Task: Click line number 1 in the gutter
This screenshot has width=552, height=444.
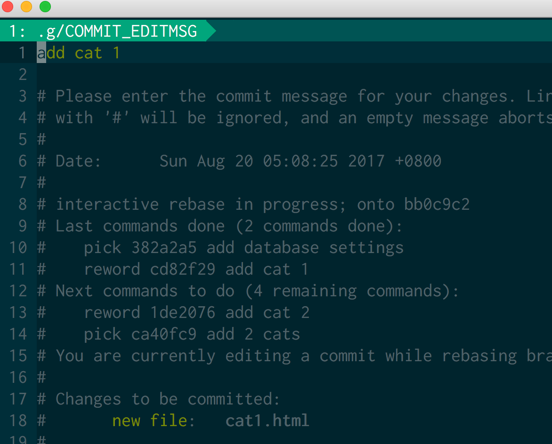Action: click(x=22, y=53)
